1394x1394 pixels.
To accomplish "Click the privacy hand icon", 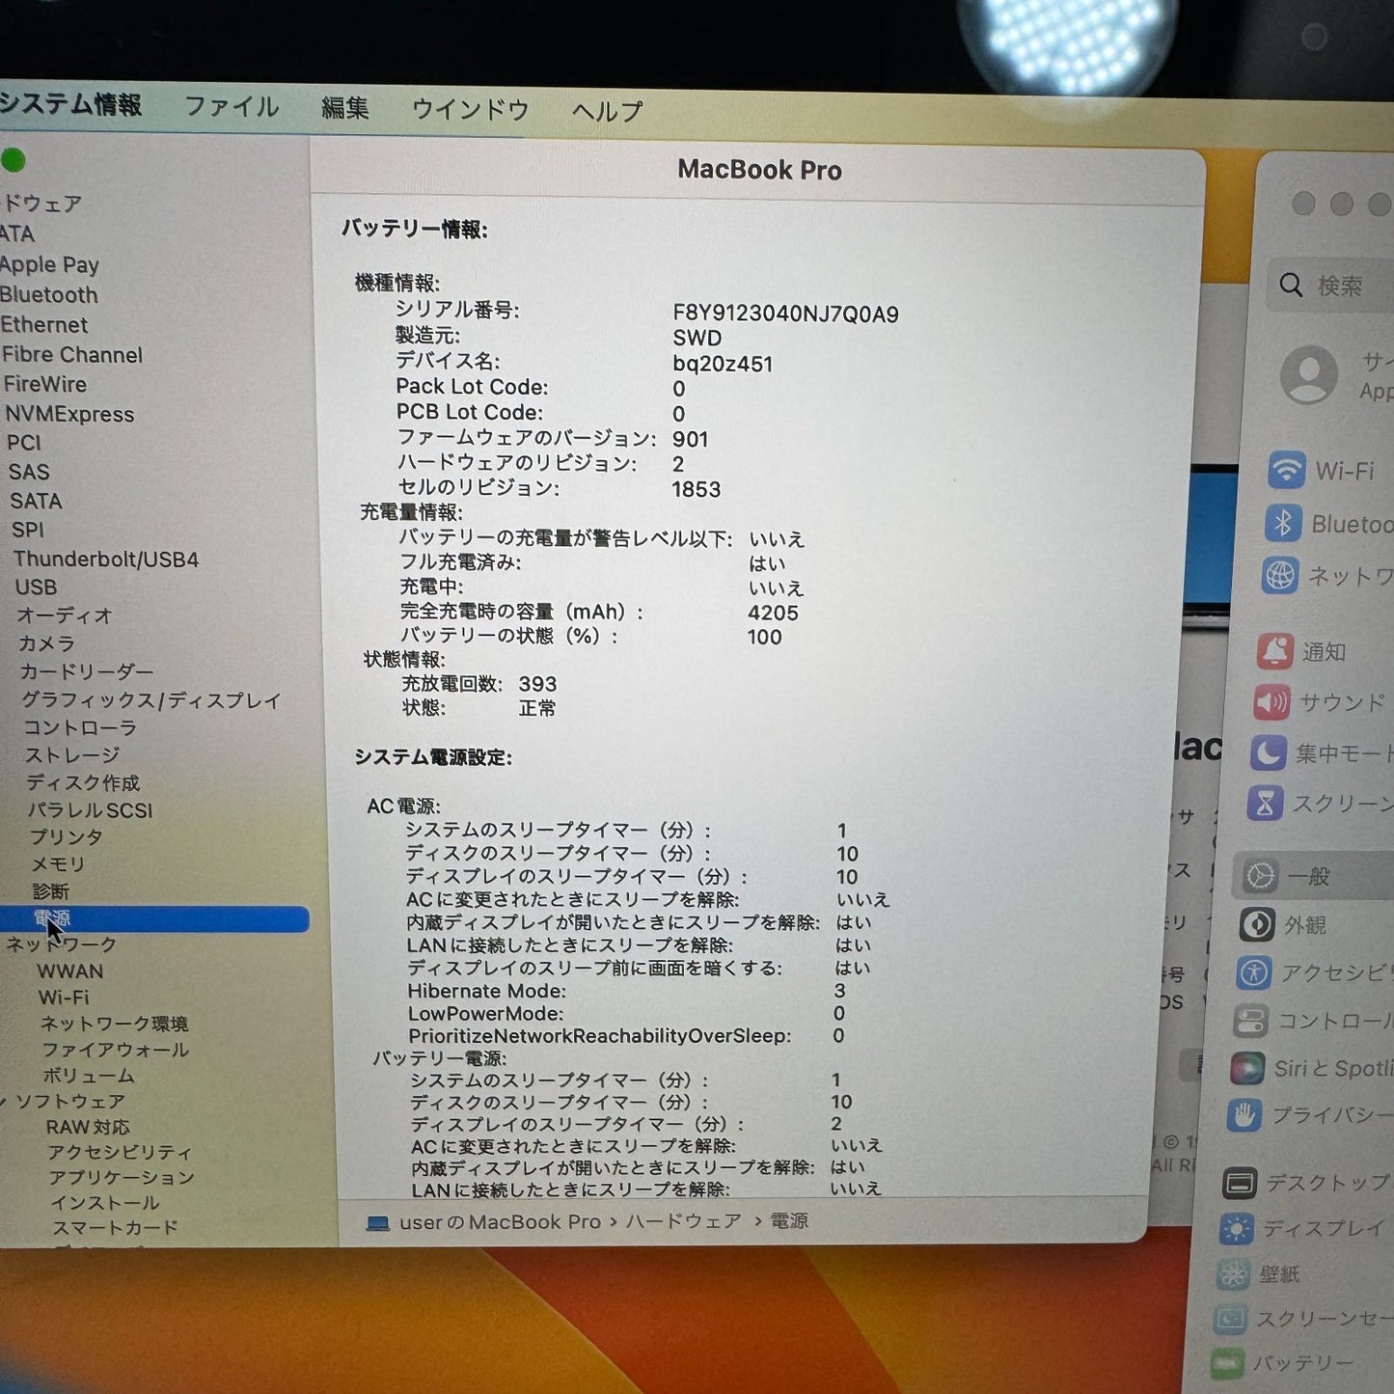I will click(x=1244, y=1115).
